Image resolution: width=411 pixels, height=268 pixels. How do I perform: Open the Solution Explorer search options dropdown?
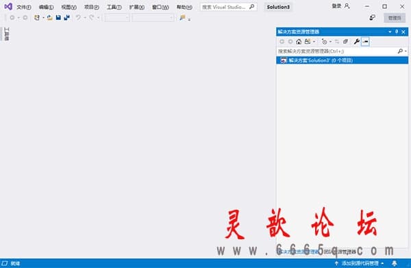[x=406, y=51]
